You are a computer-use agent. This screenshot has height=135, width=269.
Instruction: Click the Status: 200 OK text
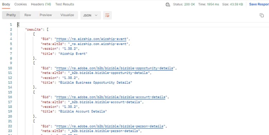coord(184,4)
